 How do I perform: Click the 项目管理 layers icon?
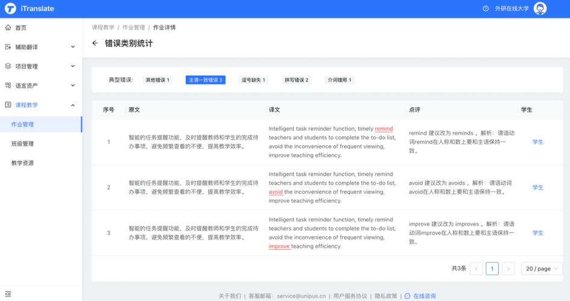[x=8, y=66]
